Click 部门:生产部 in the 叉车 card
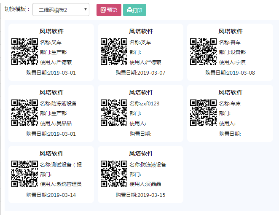This screenshot has height=215, width=279. 54,52
